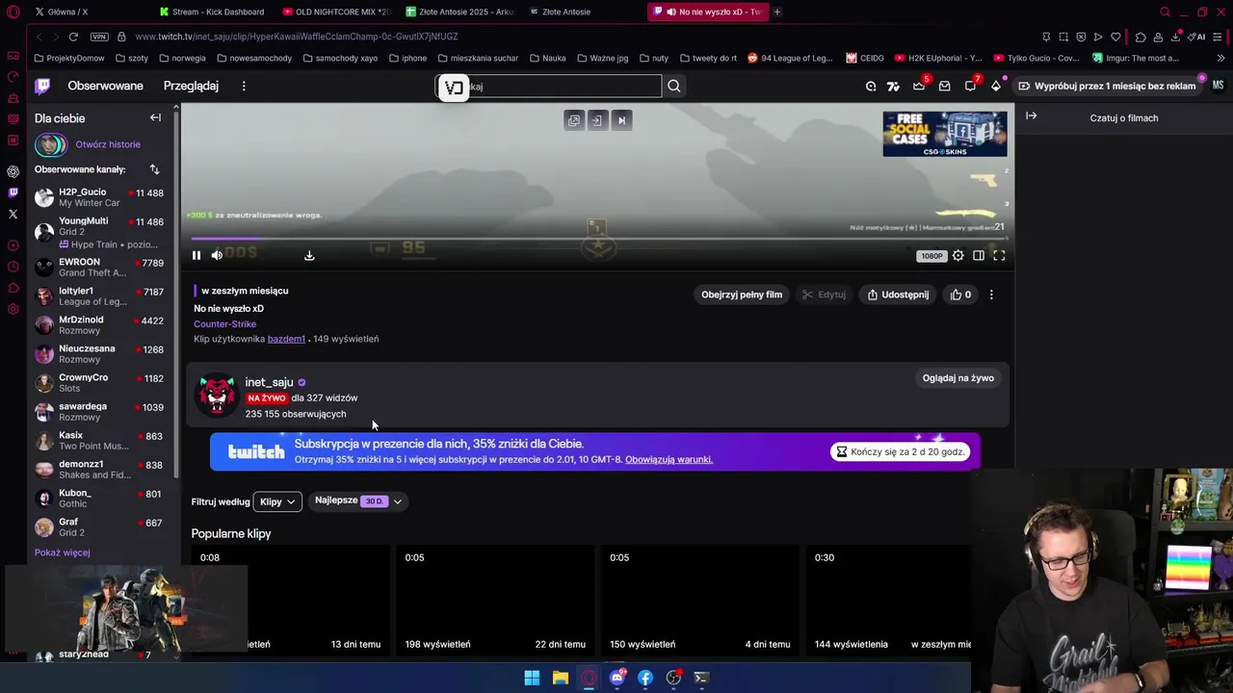
Task: Open a new browser tab with plus
Action: pyautogui.click(x=777, y=12)
